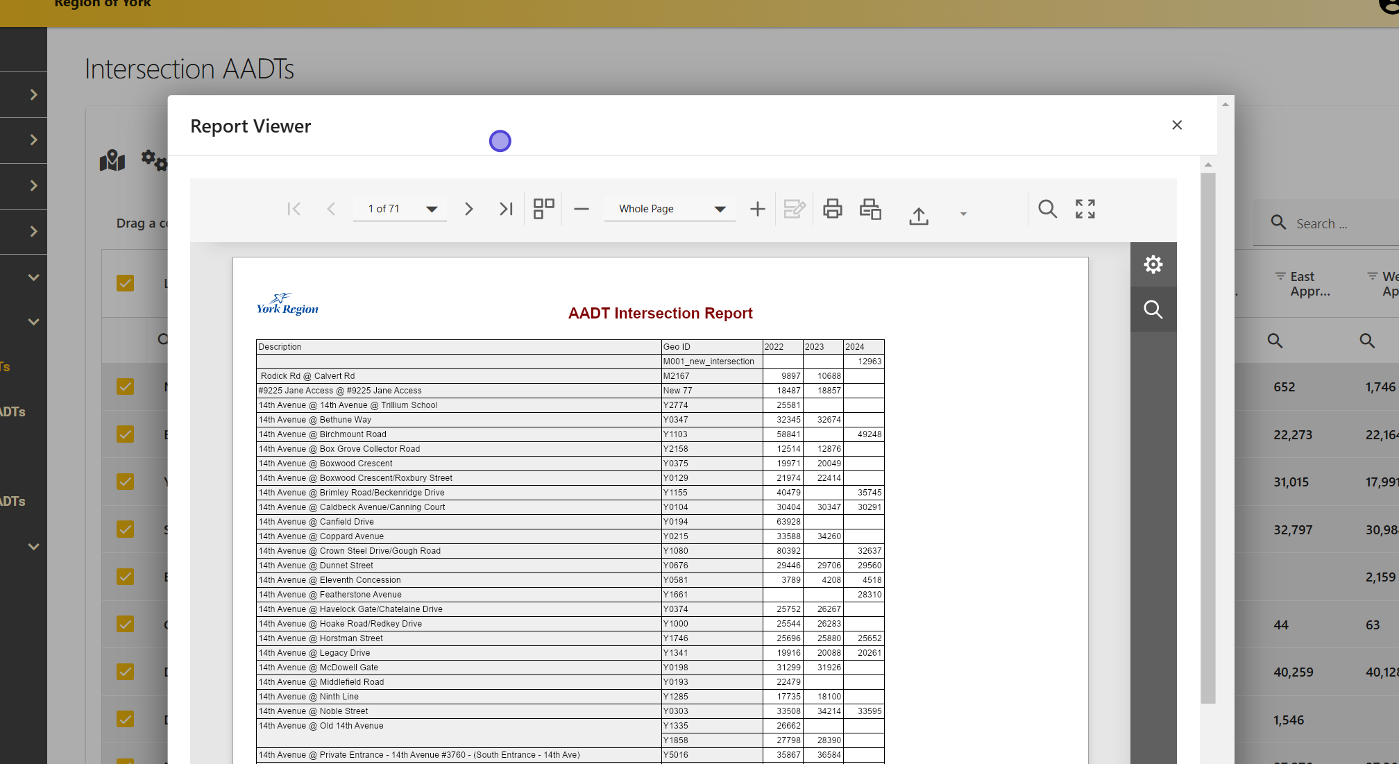The width and height of the screenshot is (1399, 764).
Task: Open map view icon
Action: coord(112,161)
